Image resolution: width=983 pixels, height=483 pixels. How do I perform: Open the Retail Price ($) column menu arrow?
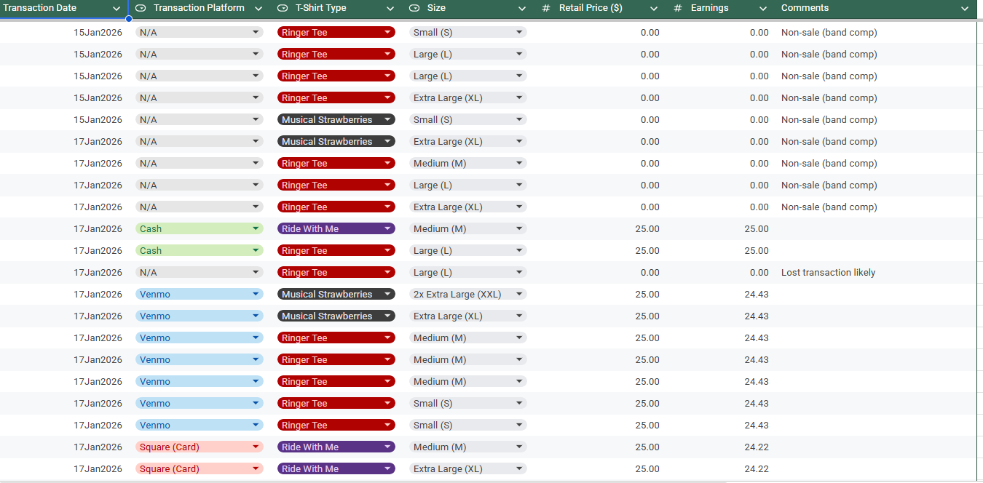coord(653,9)
